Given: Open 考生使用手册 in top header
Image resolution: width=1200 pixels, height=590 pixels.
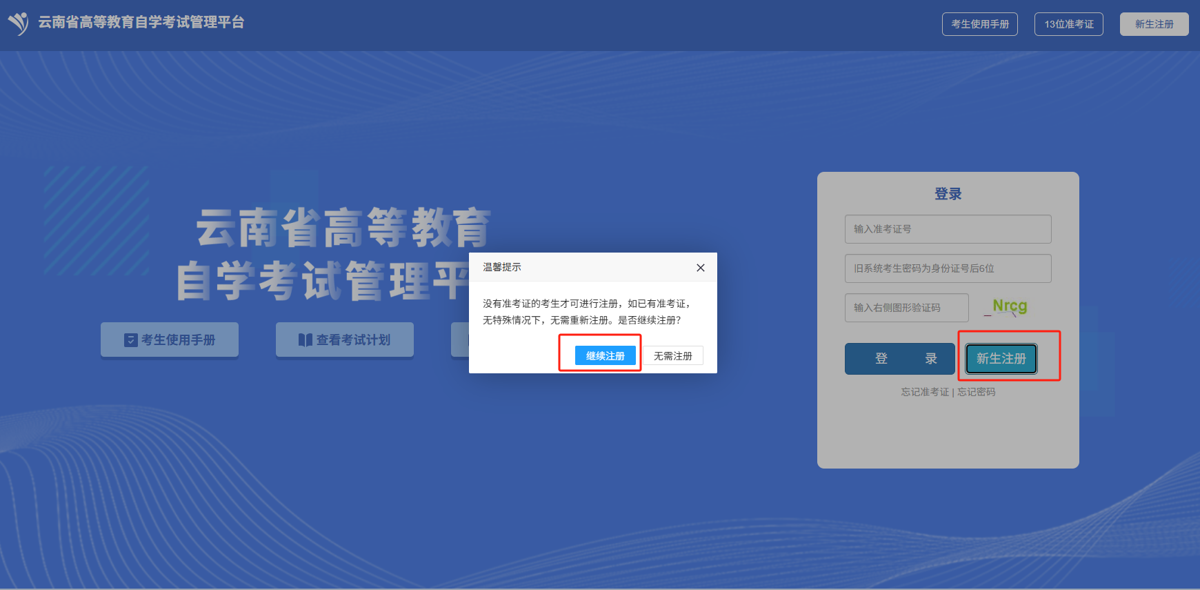Looking at the screenshot, I should click(980, 24).
